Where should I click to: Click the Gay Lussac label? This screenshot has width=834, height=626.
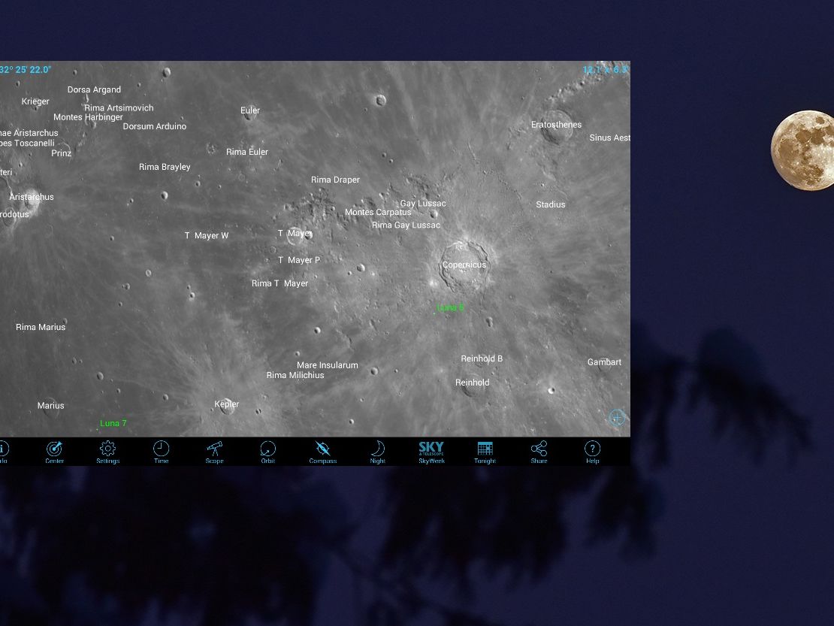[423, 203]
